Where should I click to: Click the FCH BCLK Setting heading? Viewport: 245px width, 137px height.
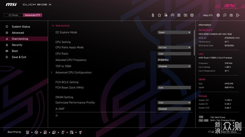pos(67,82)
